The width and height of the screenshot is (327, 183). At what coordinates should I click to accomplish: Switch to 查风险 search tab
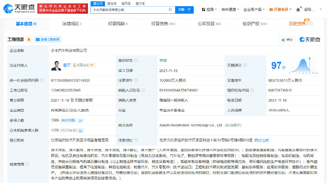(x=126, y=4)
